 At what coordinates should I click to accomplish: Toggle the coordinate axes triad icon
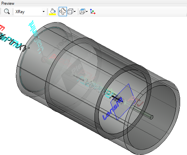click(x=93, y=11)
